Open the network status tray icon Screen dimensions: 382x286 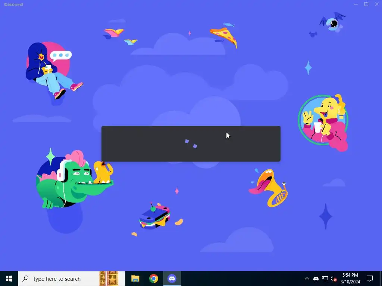[x=325, y=279]
